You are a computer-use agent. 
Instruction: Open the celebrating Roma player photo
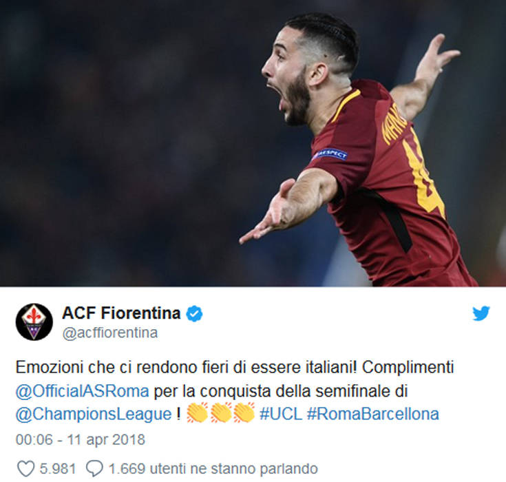(x=253, y=143)
